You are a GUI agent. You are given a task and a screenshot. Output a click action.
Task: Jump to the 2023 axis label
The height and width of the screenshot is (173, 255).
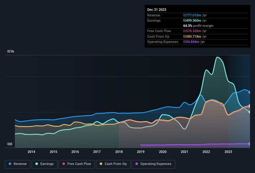(x=228, y=152)
